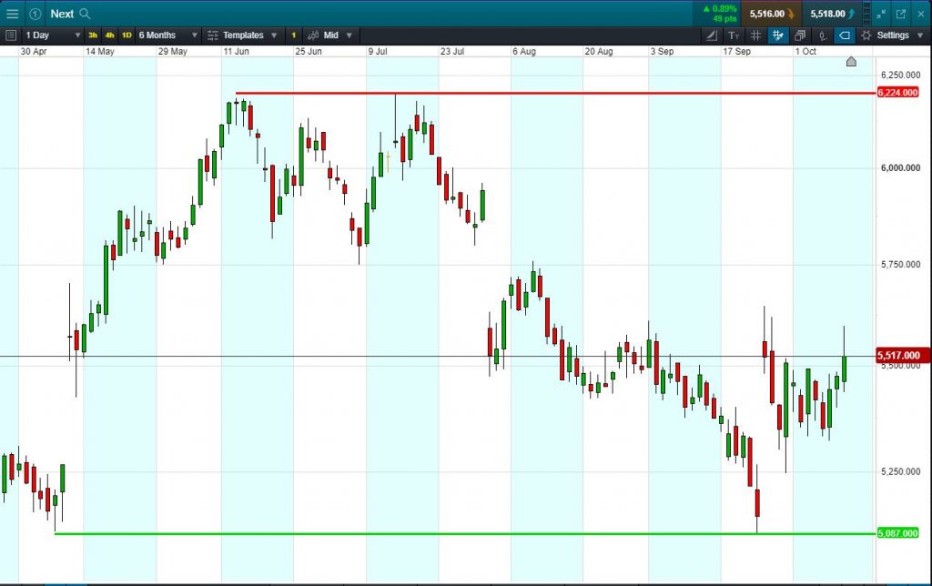Click the buy price 5,518.00
932x586 pixels.
pos(832,13)
